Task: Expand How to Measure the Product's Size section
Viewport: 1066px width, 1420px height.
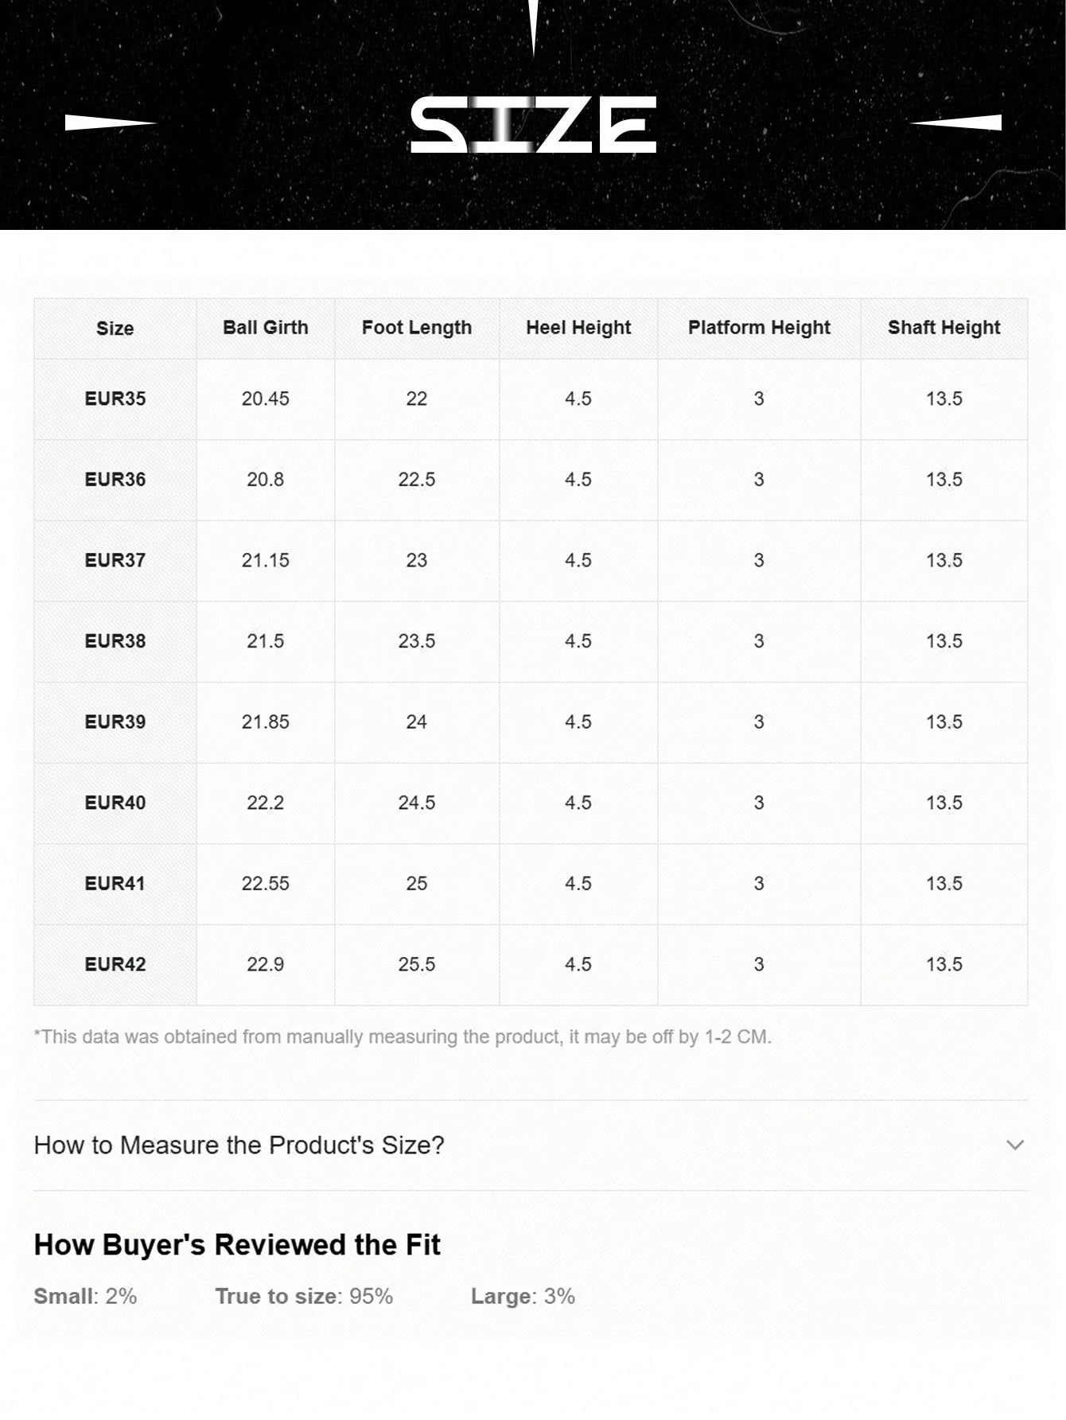Action: pyautogui.click(x=239, y=1145)
